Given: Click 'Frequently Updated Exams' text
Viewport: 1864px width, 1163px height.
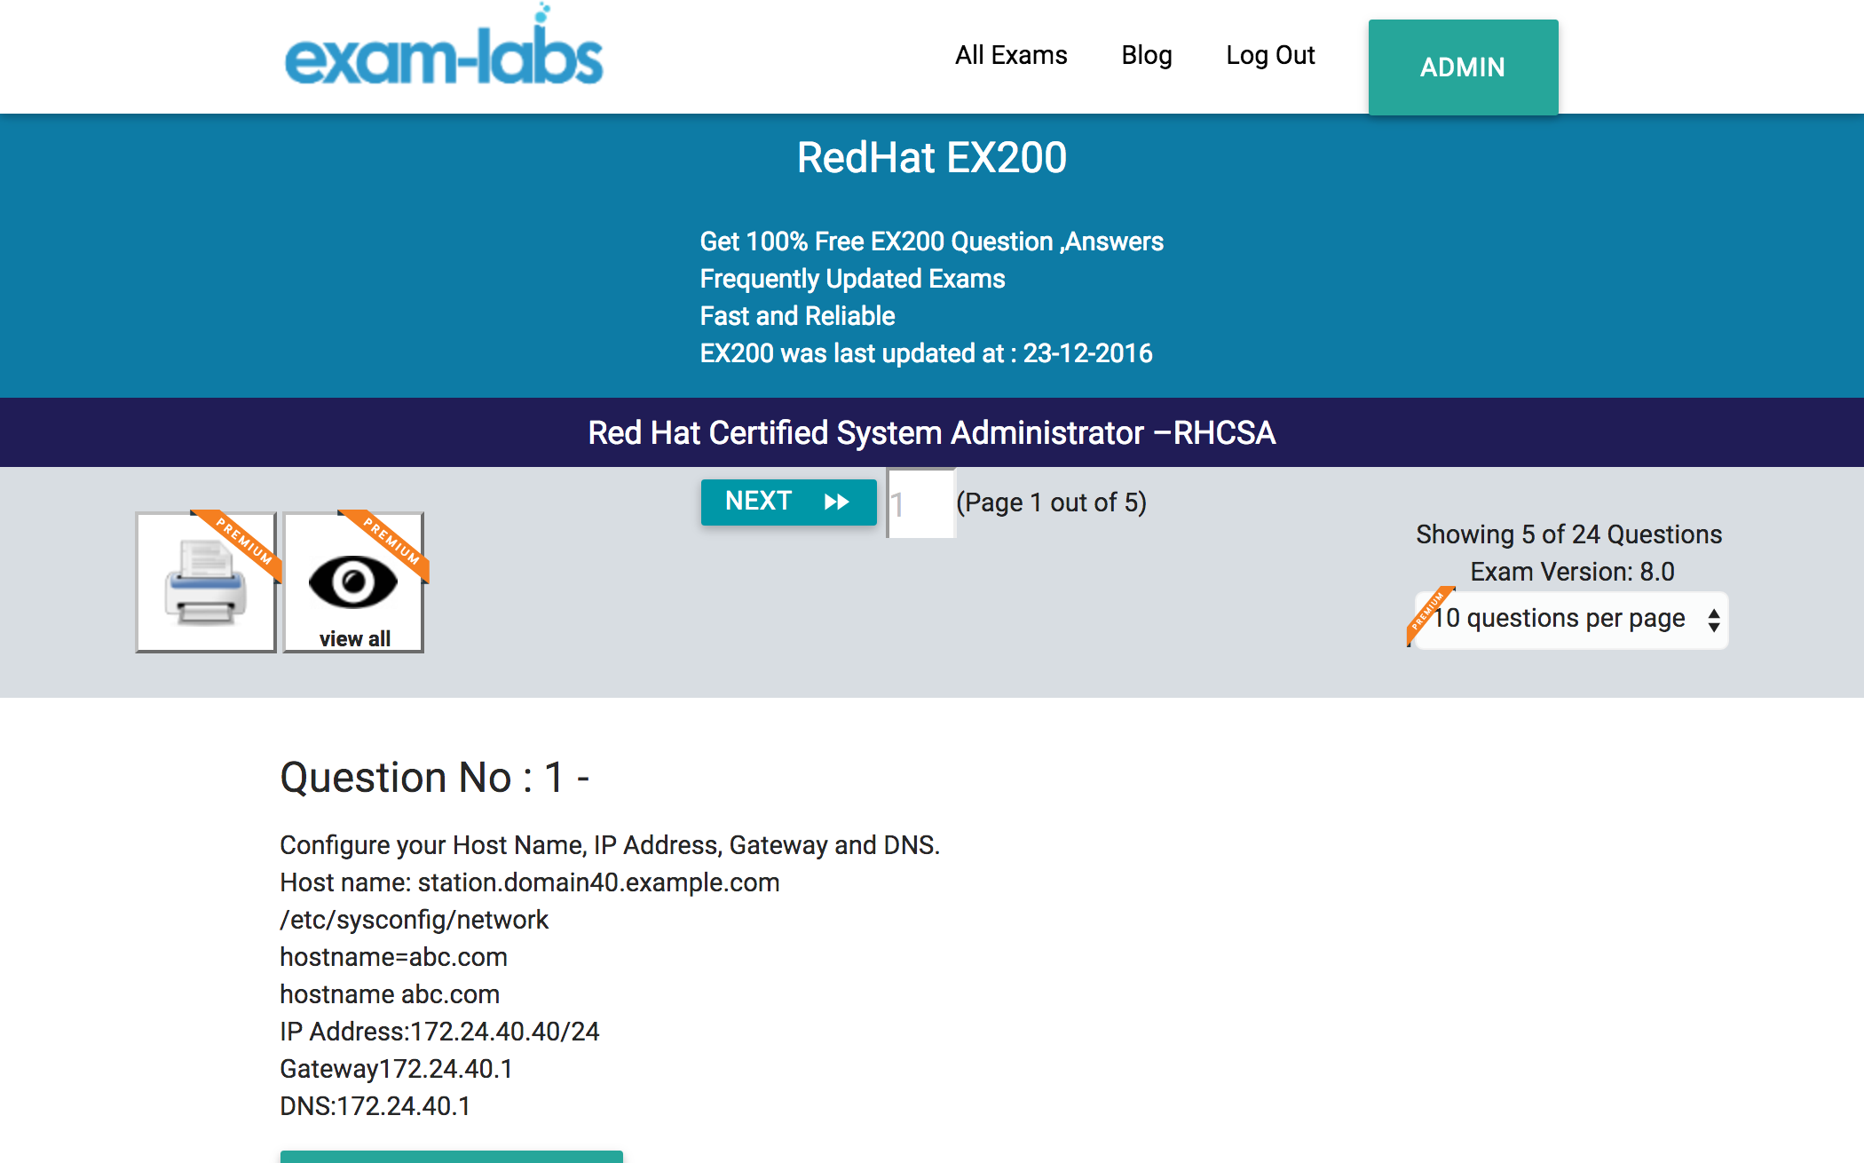Looking at the screenshot, I should [852, 279].
